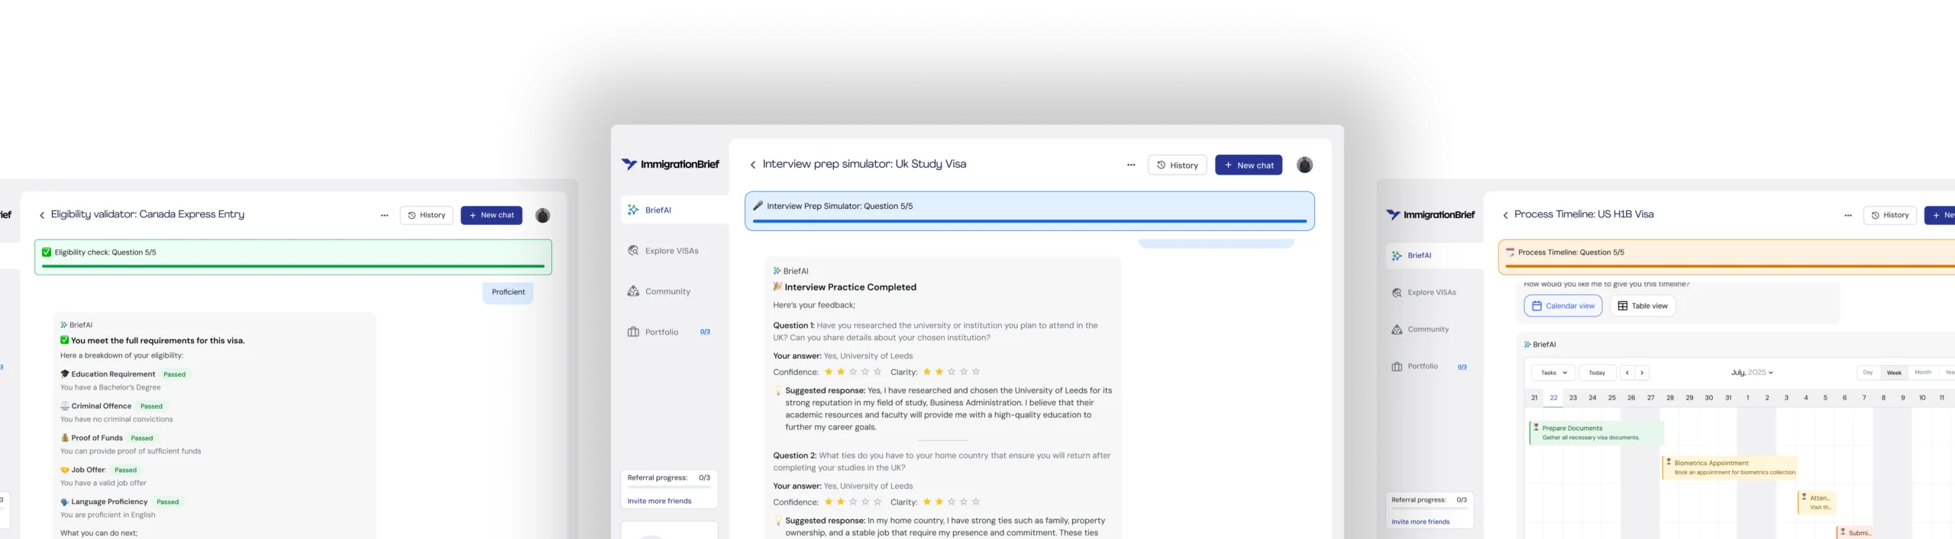Click BriefAI sparkle icon in Interview prep sidebar
Viewport: 1955px width, 539px height.
[x=633, y=210]
